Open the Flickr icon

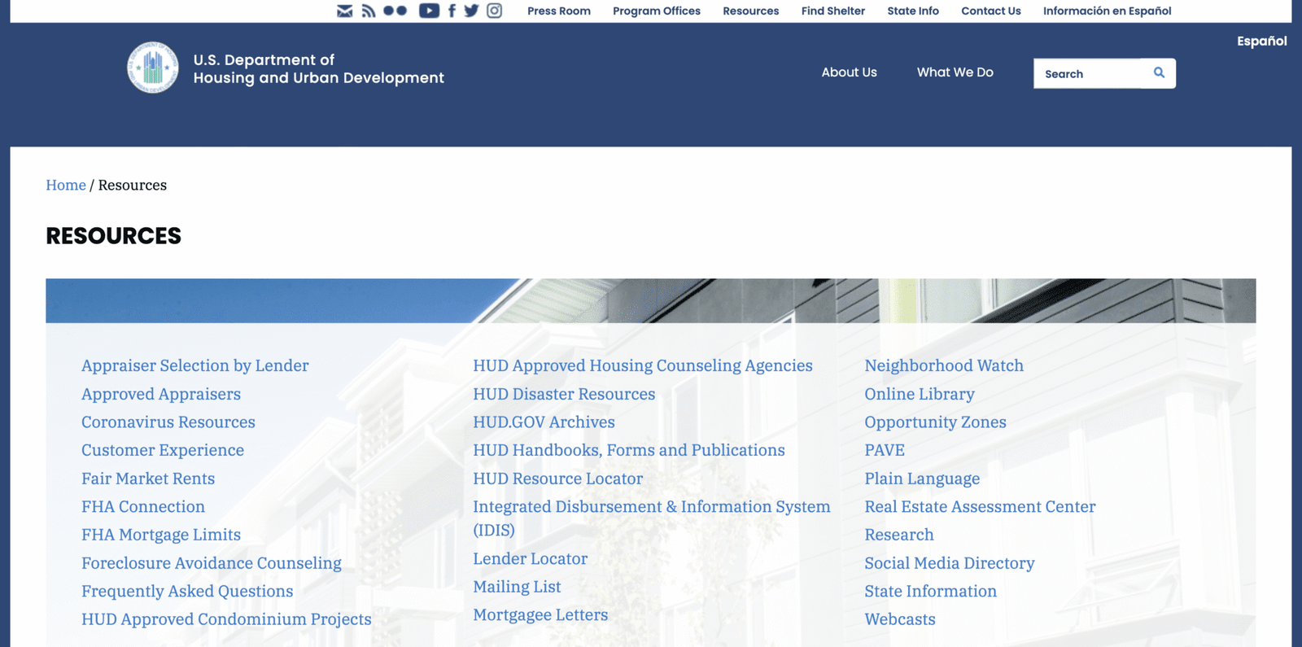[x=395, y=11]
